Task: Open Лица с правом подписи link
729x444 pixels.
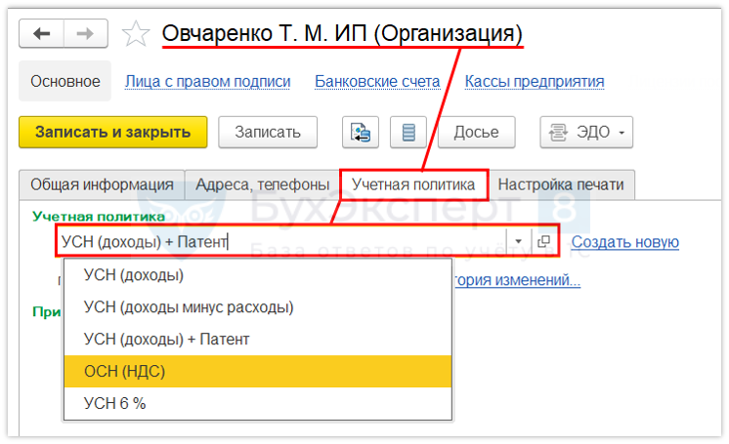Action: click(208, 81)
